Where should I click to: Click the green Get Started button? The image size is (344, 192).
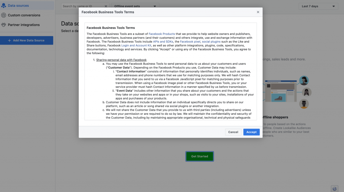(x=200, y=156)
